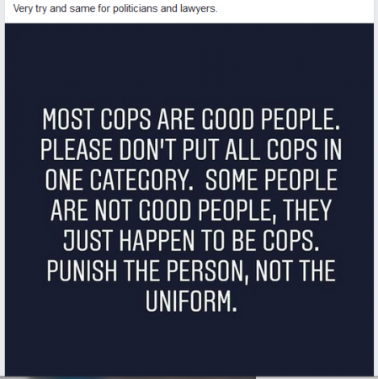This screenshot has height=379, width=378.
Task: Click the word 'PERSON,' in the quote
Action: click(207, 272)
